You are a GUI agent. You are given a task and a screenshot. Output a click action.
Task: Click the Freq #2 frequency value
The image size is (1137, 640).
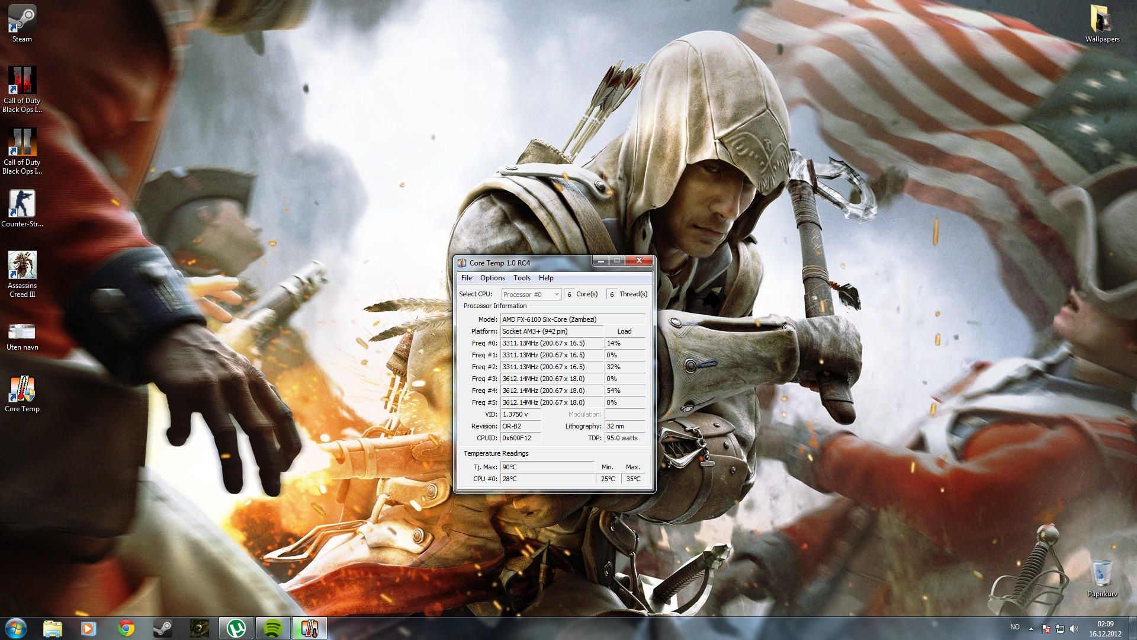click(x=552, y=367)
